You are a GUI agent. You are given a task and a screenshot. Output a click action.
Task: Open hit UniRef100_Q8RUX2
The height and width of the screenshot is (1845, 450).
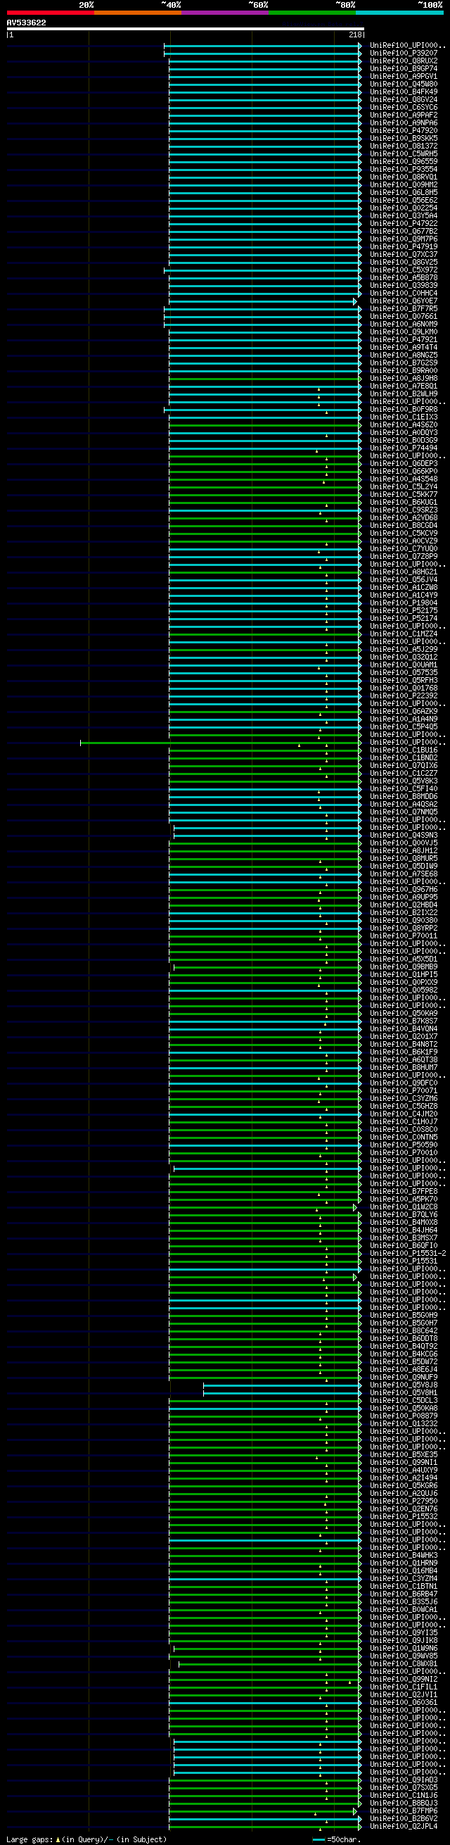[x=404, y=62]
